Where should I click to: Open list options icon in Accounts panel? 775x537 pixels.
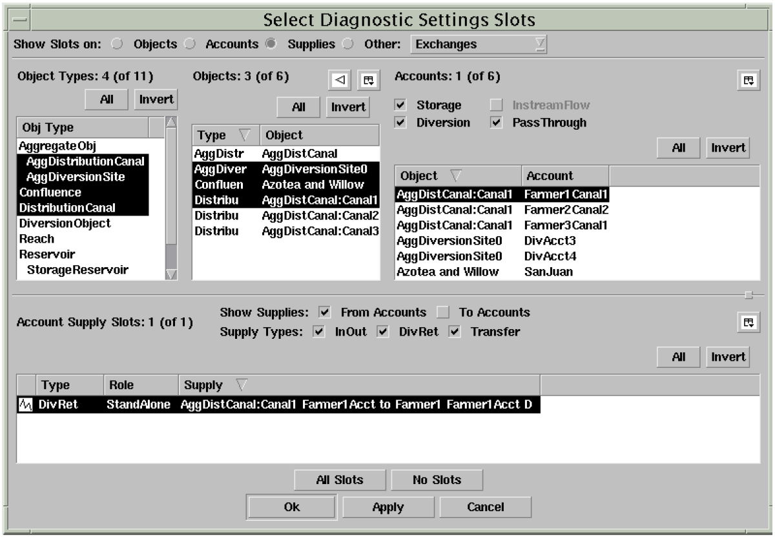(x=747, y=80)
